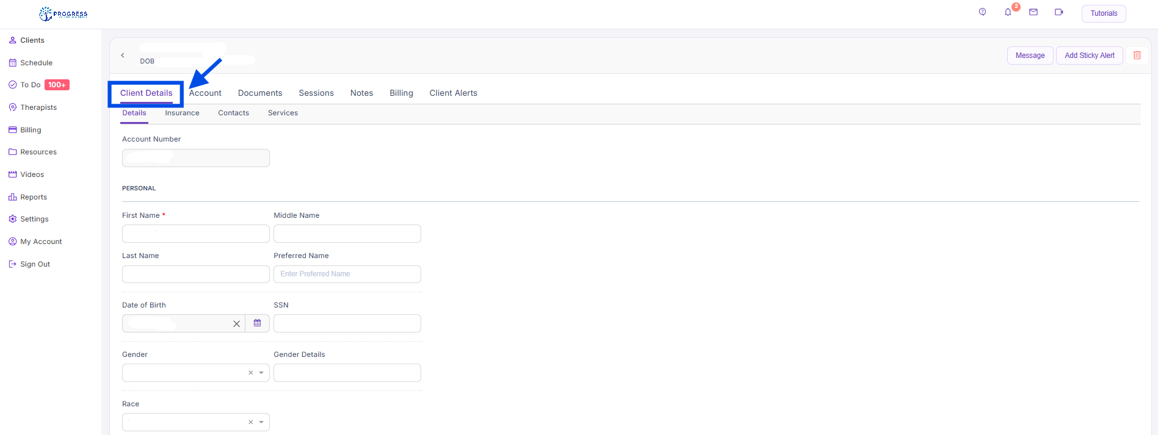1158x435 pixels.
Task: Click the red trash delete icon
Action: coord(1137,56)
